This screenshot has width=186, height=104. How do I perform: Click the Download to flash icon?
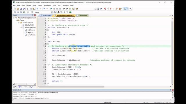coord(32,12)
